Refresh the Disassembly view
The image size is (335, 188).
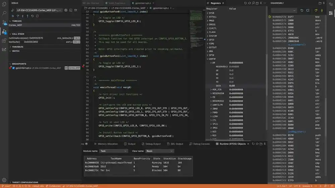(x=302, y=10)
